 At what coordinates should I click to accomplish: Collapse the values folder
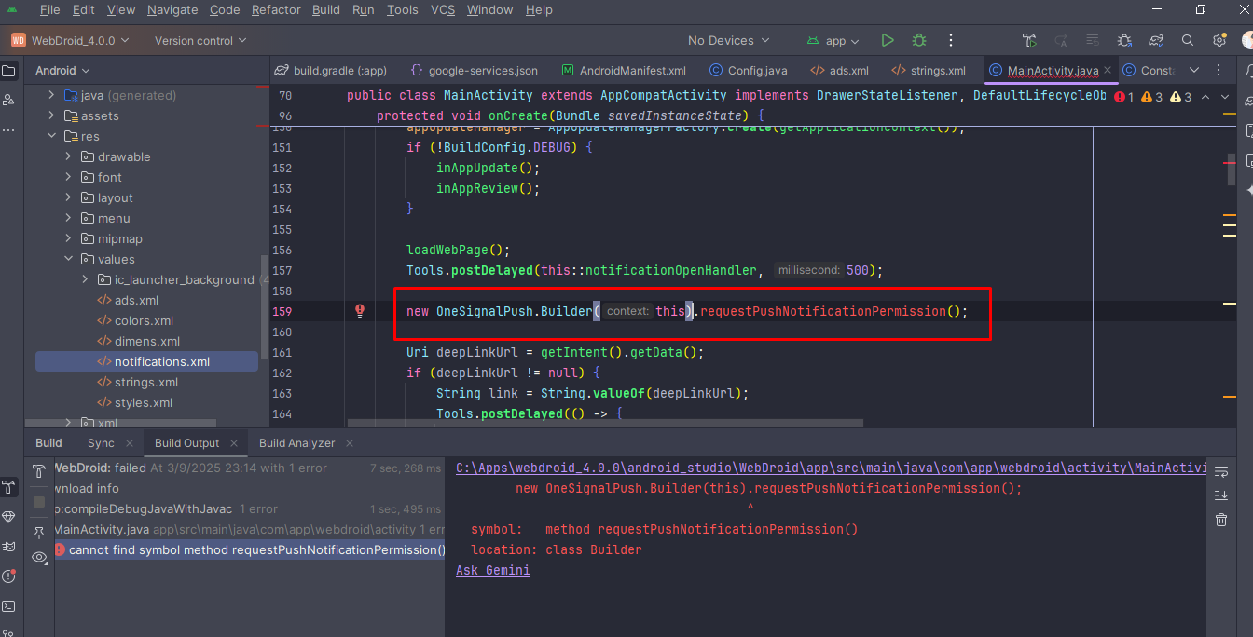click(x=68, y=259)
